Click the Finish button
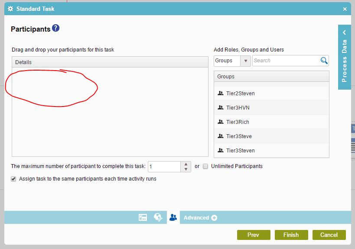 [x=291, y=235]
